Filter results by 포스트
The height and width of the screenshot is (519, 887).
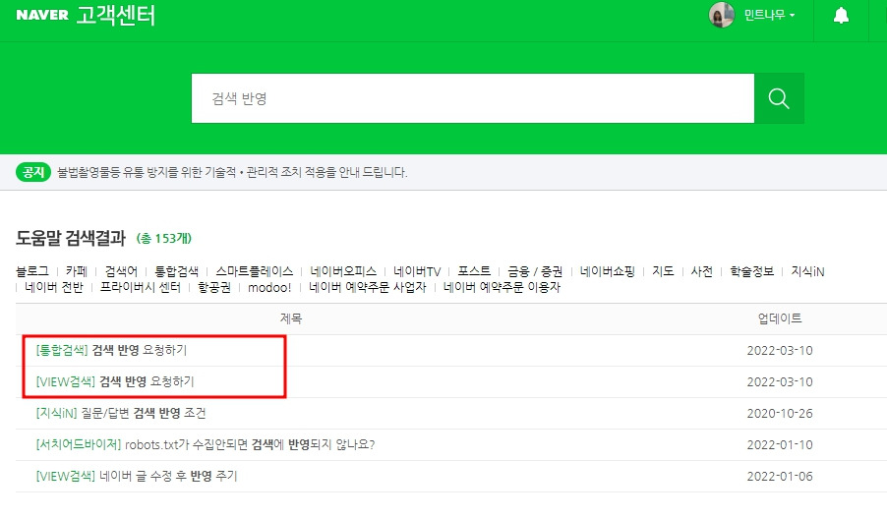click(474, 271)
